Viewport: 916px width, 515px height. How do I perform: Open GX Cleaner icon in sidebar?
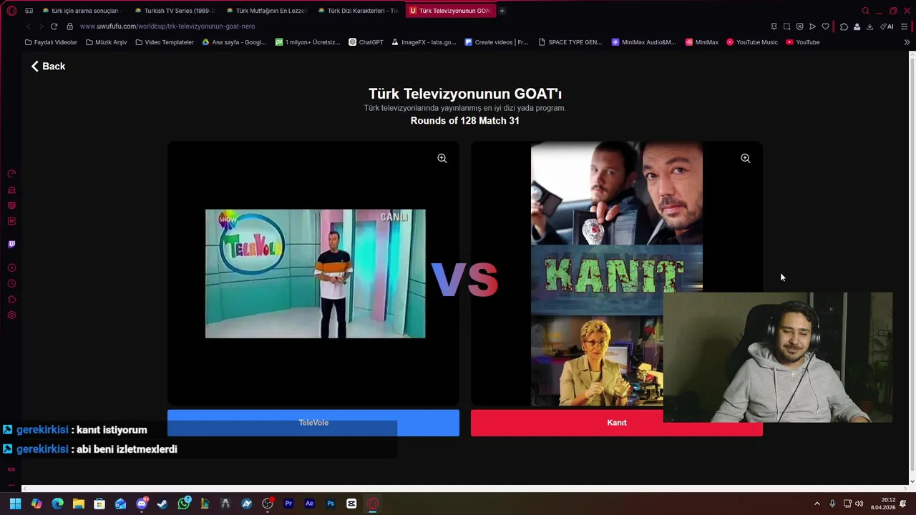click(11, 190)
